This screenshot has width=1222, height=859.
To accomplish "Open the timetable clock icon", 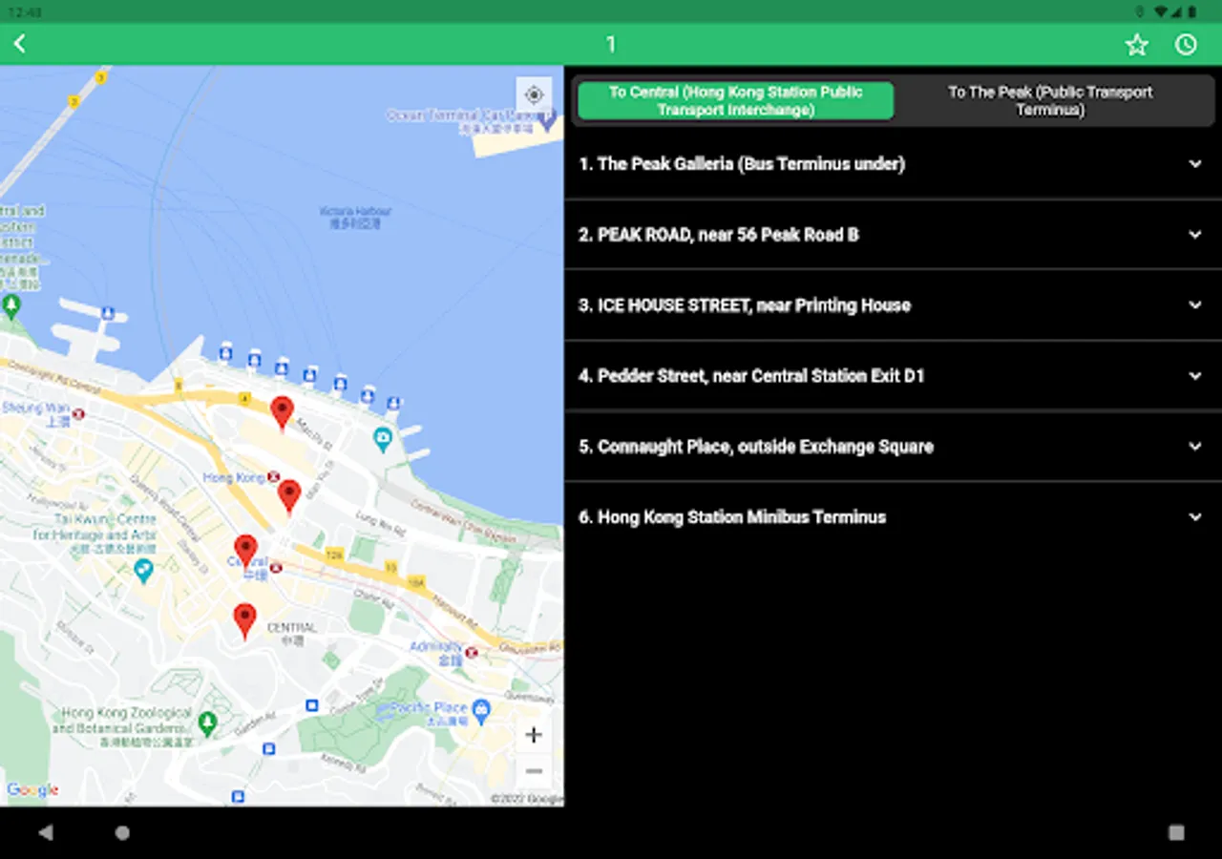I will tap(1186, 45).
